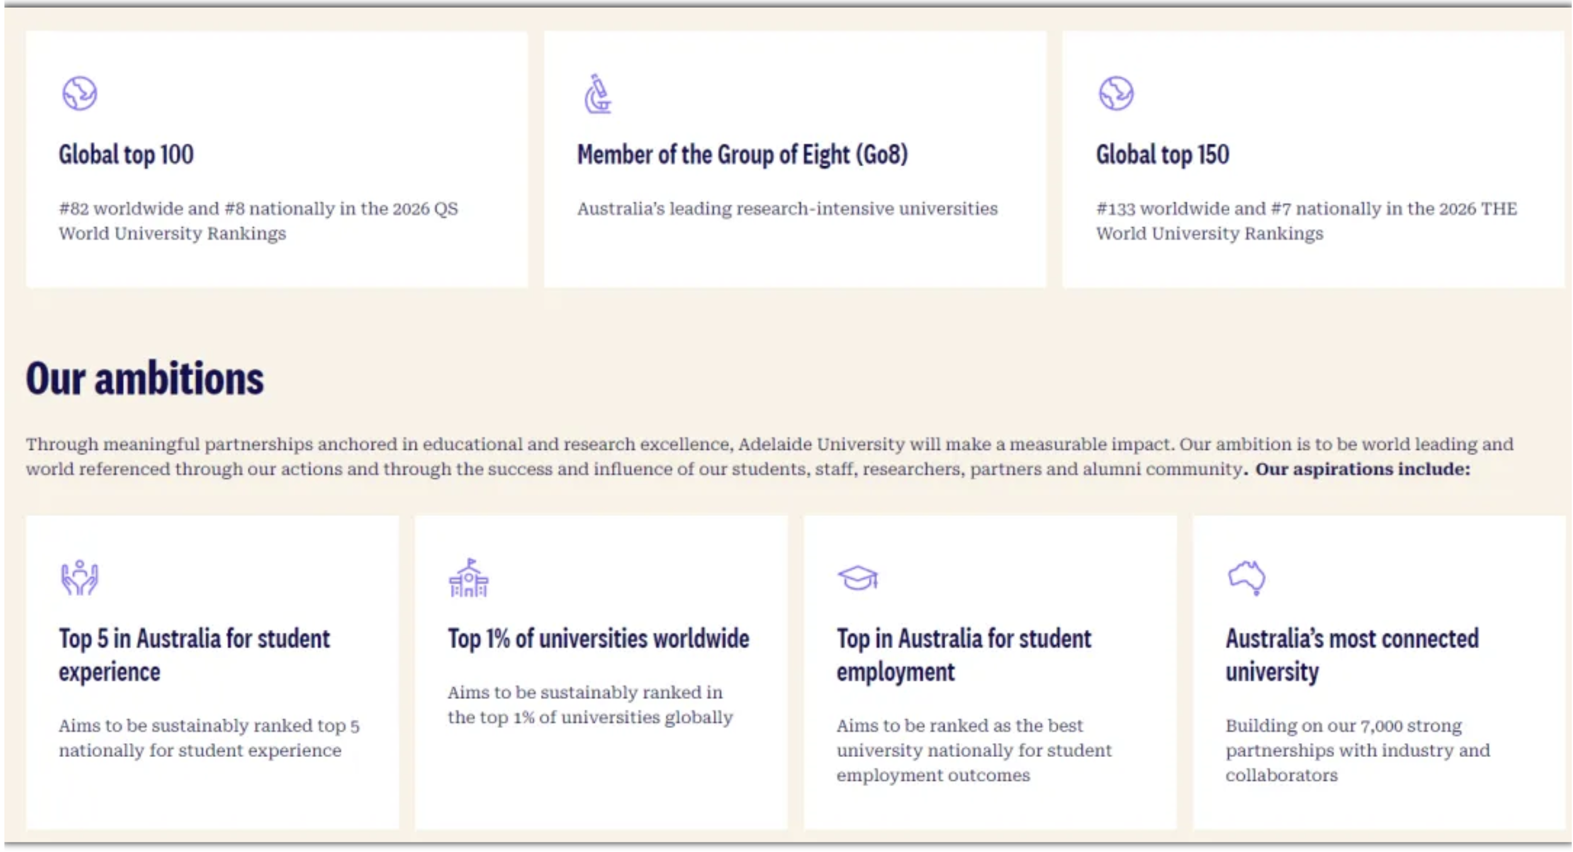The width and height of the screenshot is (1573, 852).
Task: Click Top 5 in Australia student experience title
Action: [x=194, y=655]
